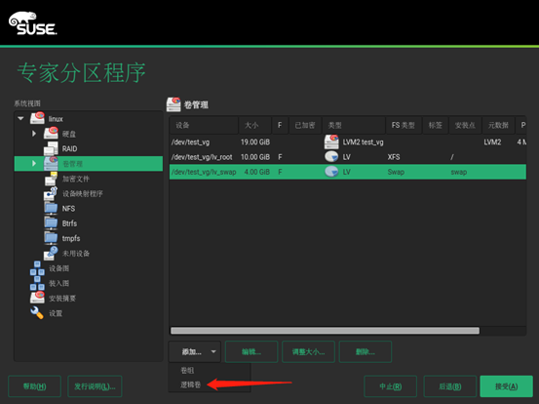Sort by the 类型 column header
This screenshot has height=404, width=539.
(x=354, y=125)
